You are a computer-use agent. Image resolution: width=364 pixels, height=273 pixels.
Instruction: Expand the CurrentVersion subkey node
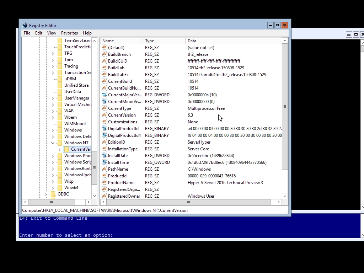pyautogui.click(x=60, y=150)
